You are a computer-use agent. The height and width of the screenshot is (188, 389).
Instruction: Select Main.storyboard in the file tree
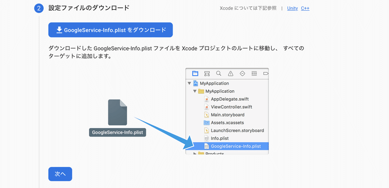click(x=228, y=115)
